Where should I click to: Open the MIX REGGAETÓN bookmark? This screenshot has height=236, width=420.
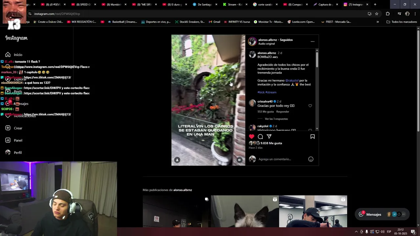click(81, 22)
